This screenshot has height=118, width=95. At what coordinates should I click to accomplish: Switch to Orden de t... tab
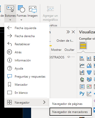click(65, 41)
